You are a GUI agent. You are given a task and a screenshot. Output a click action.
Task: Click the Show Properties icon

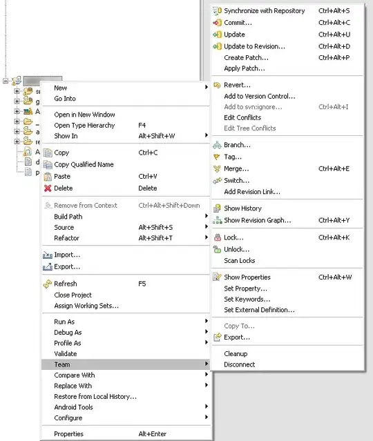218,277
